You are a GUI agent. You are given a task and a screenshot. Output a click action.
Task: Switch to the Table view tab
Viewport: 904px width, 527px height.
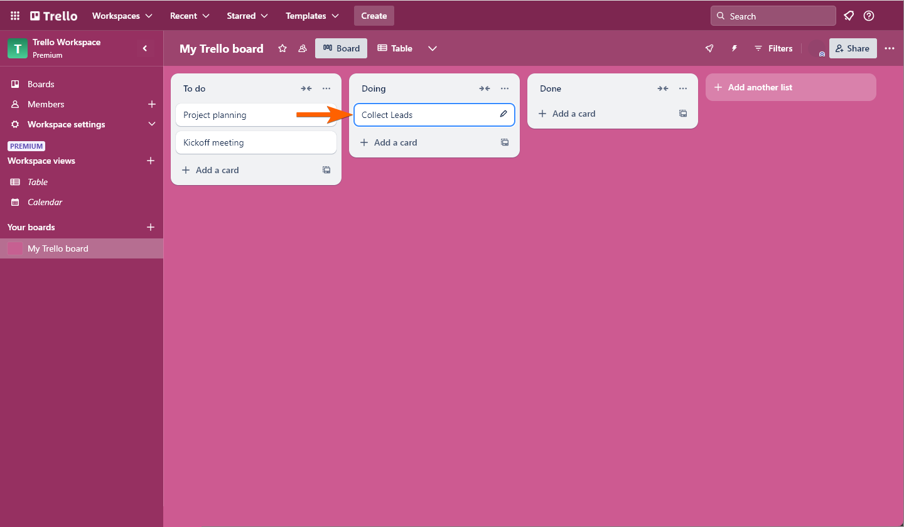tap(395, 48)
